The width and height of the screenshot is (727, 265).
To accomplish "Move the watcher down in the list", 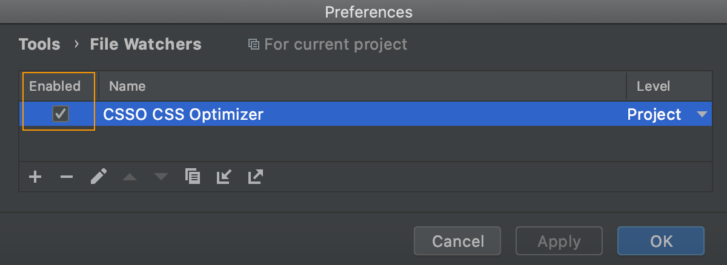I will coord(161,177).
